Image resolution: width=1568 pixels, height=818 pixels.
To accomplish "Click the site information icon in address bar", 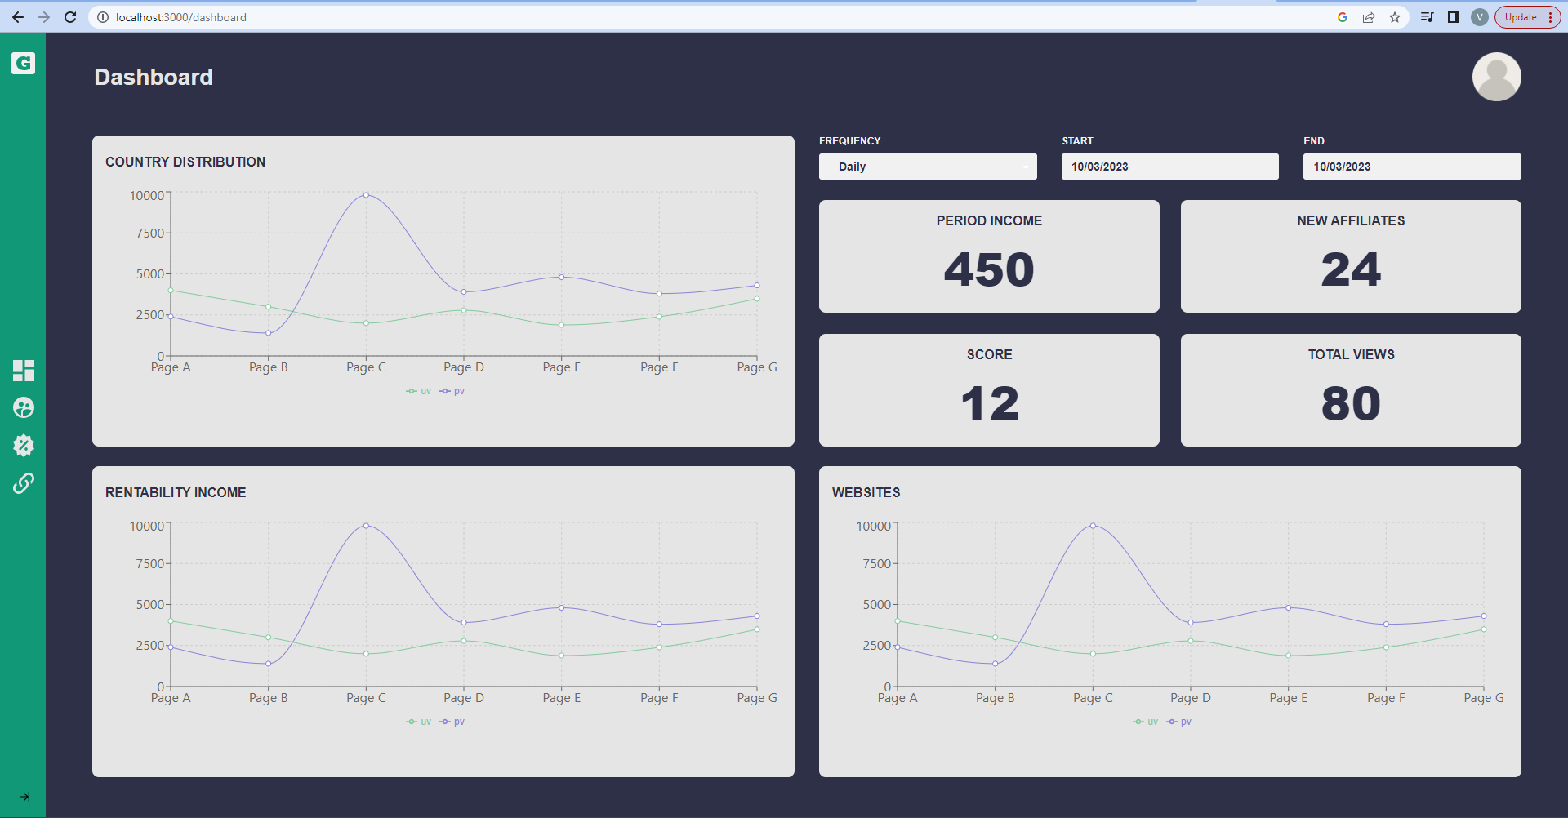I will (103, 17).
